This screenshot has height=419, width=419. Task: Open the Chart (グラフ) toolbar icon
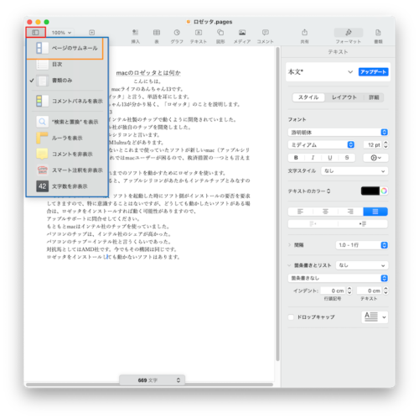177,36
